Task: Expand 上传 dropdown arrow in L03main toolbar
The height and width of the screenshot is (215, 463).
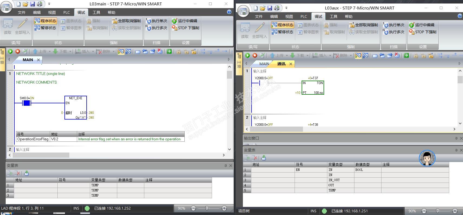Action: pos(50,51)
